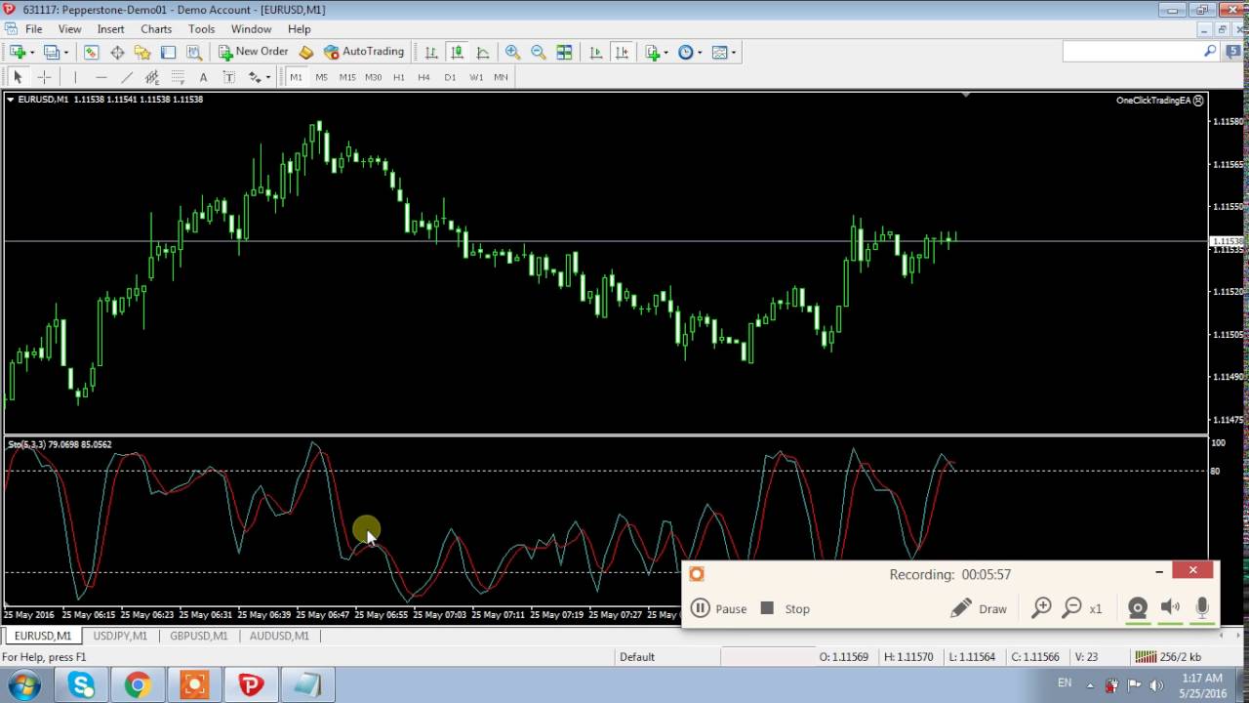This screenshot has width=1249, height=703.
Task: Open the View menu
Action: [x=69, y=29]
